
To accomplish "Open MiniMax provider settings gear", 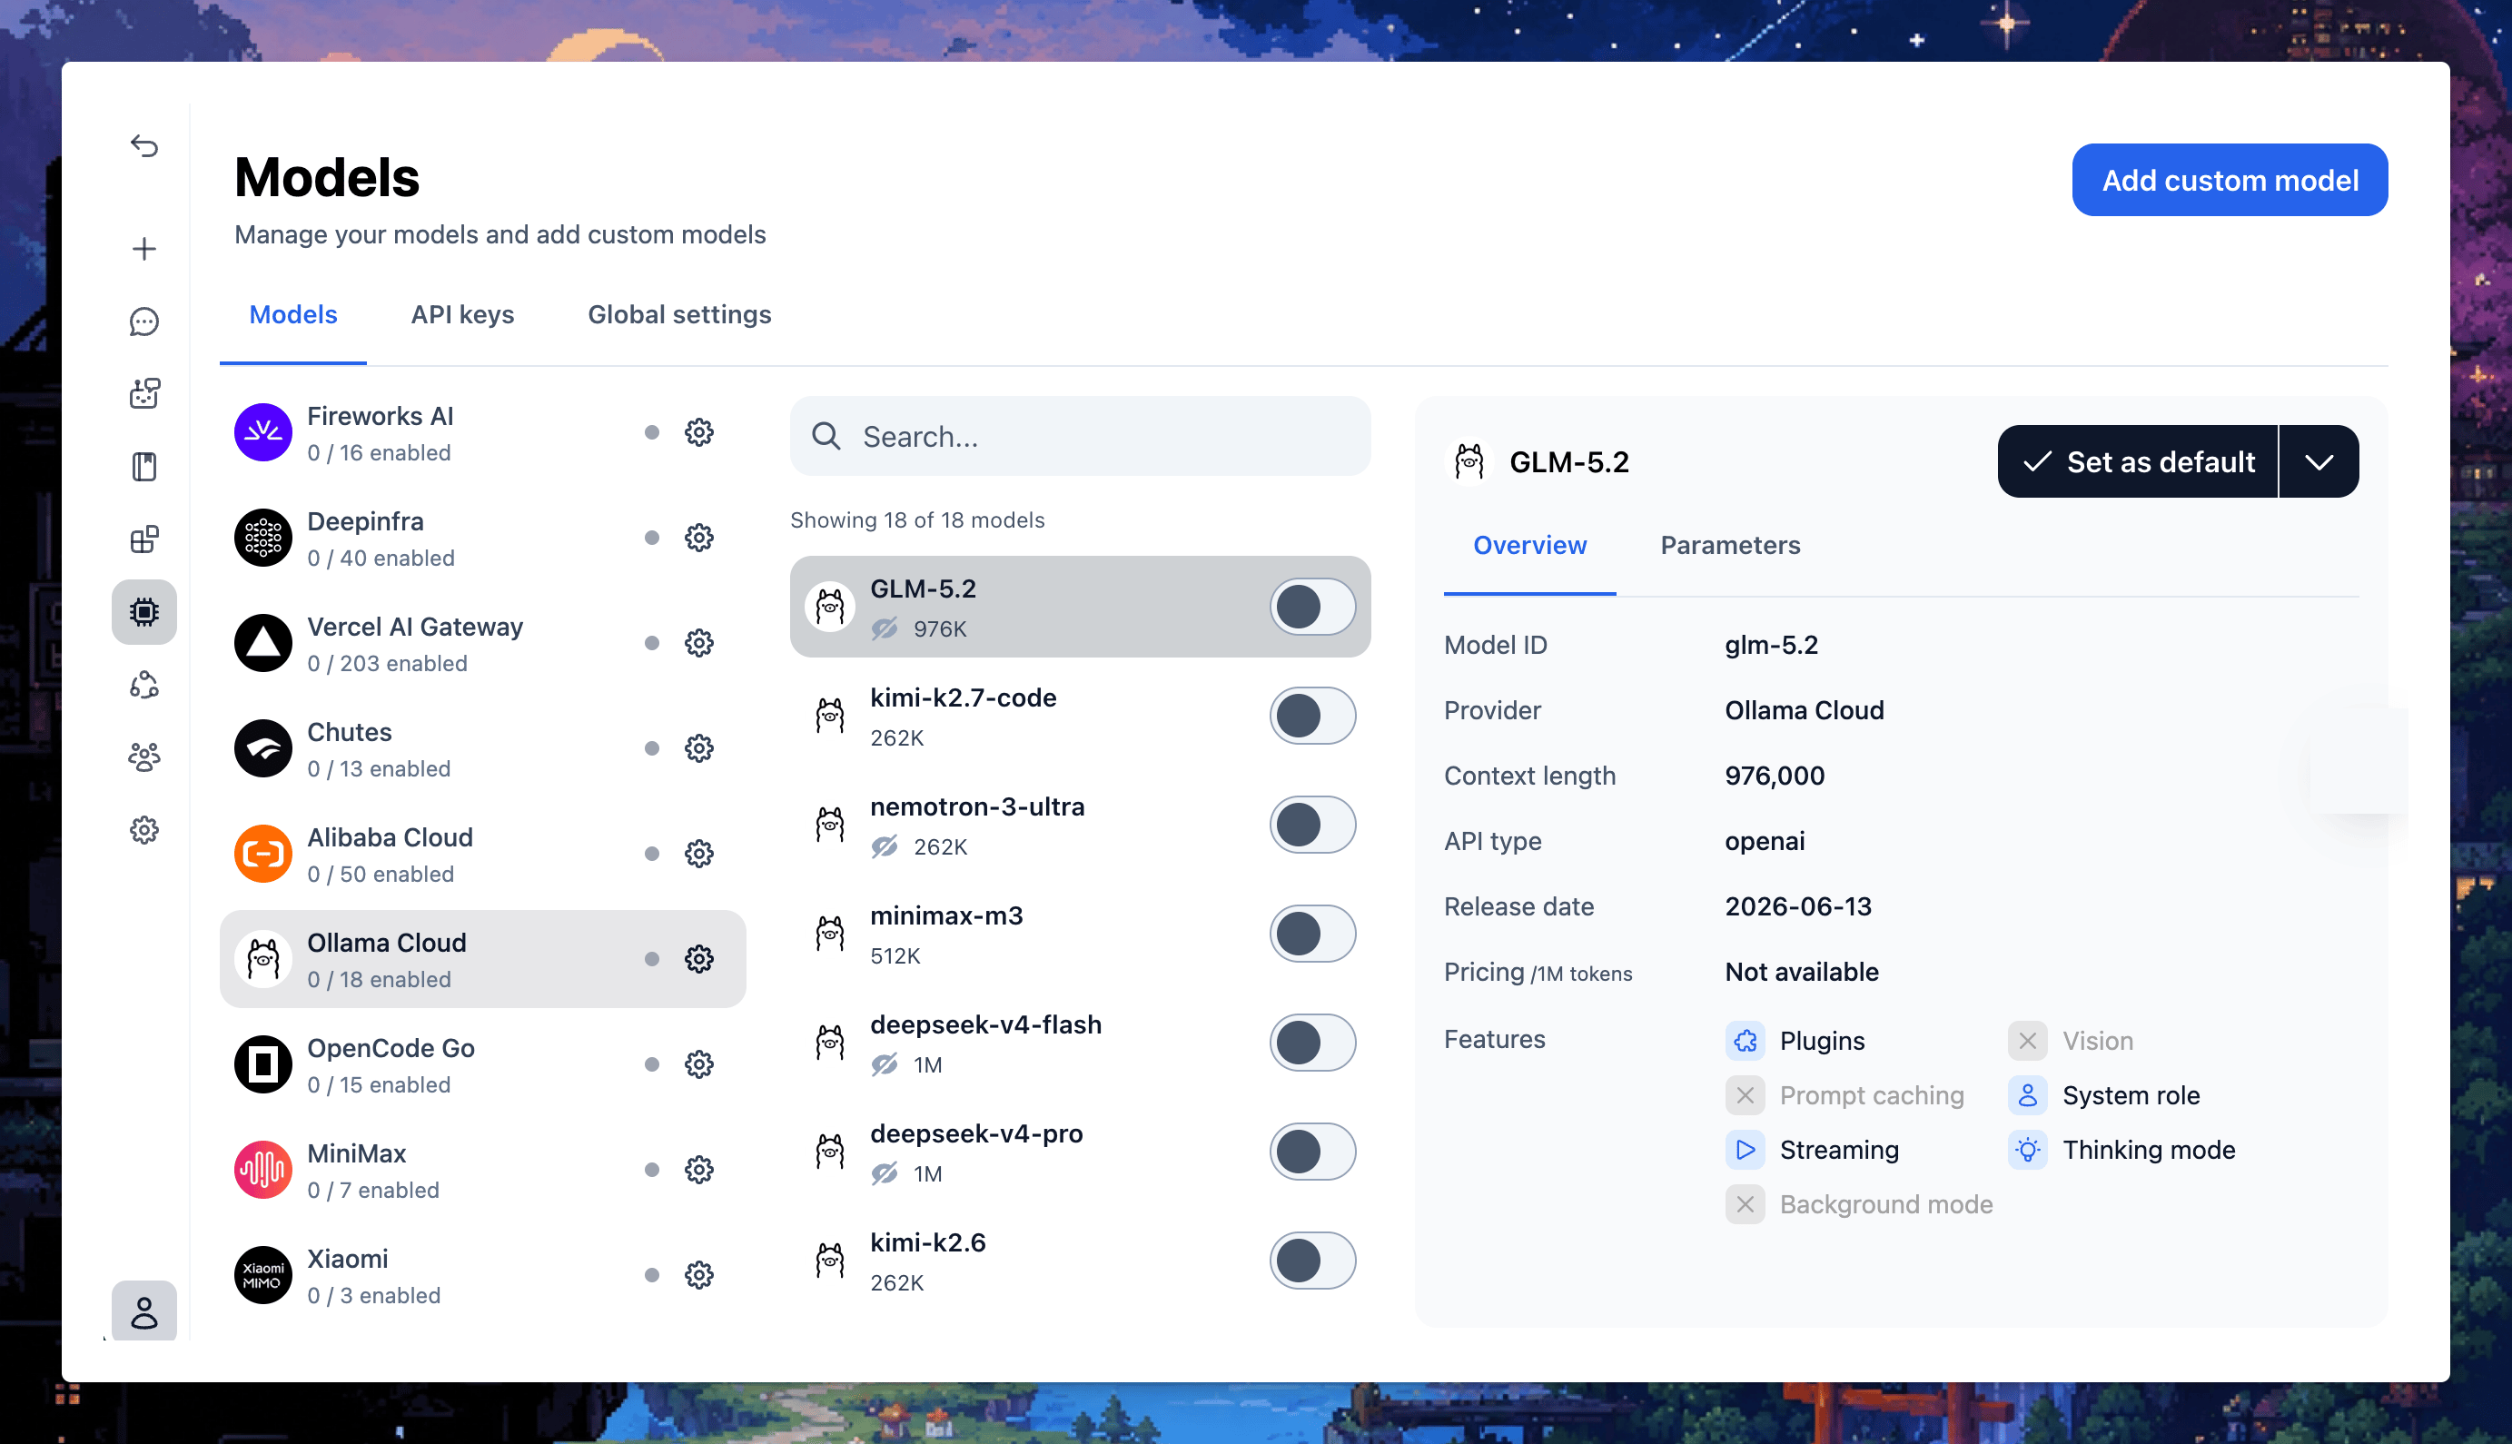I will (699, 1171).
